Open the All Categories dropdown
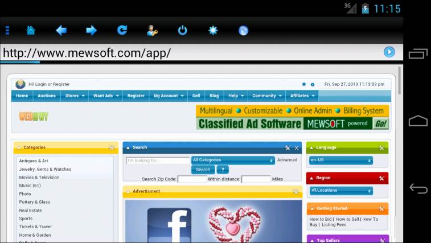 click(x=233, y=160)
